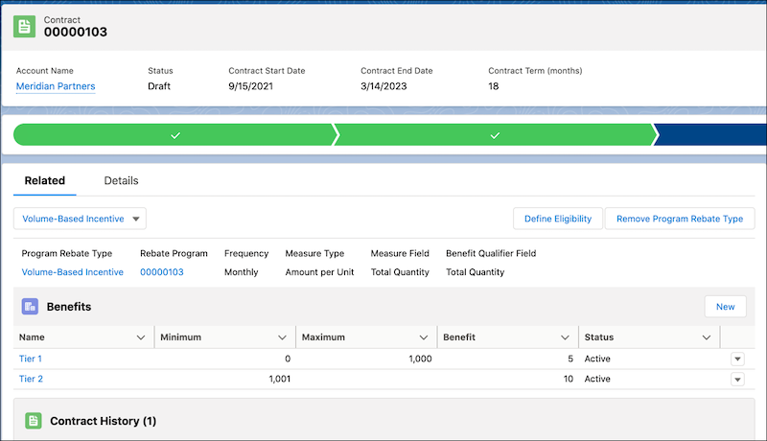Viewport: 767px width, 441px height.
Task: Click the purple Benefits section icon
Action: point(31,307)
